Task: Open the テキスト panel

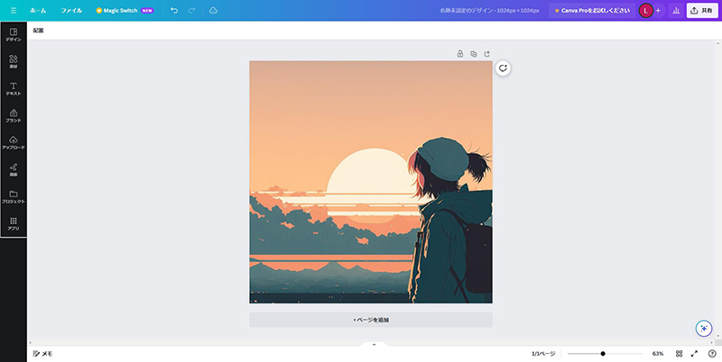Action: point(14,89)
